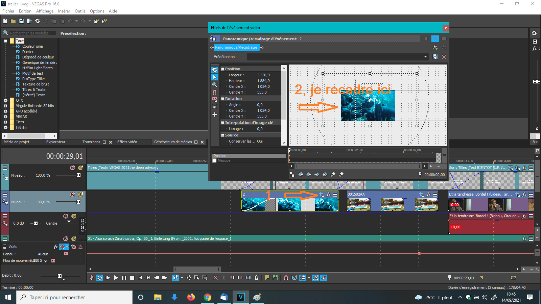Image resolution: width=541 pixels, height=304 pixels.
Task: Toggle snapping magnet in crop editor
Action: (215, 92)
